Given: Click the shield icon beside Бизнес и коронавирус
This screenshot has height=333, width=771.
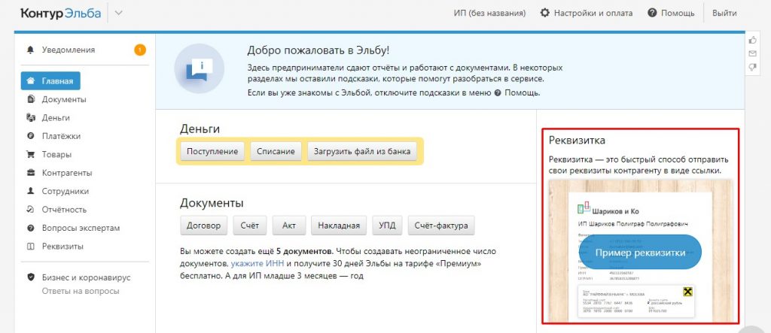Looking at the screenshot, I should [x=31, y=277].
